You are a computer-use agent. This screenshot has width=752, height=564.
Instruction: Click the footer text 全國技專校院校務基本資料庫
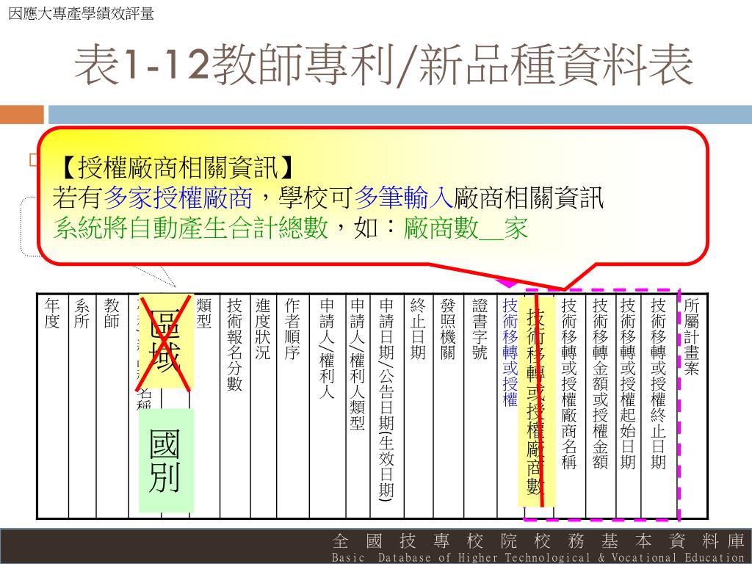click(538, 541)
